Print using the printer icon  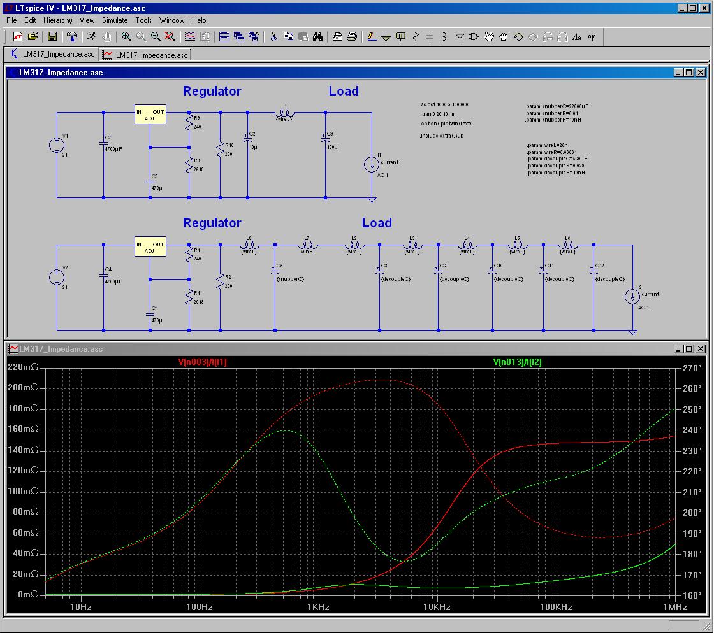[352, 37]
